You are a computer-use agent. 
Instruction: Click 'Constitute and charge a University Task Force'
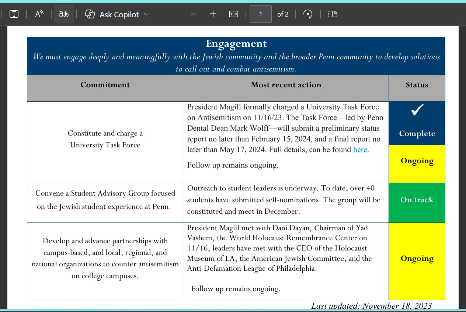tap(105, 139)
